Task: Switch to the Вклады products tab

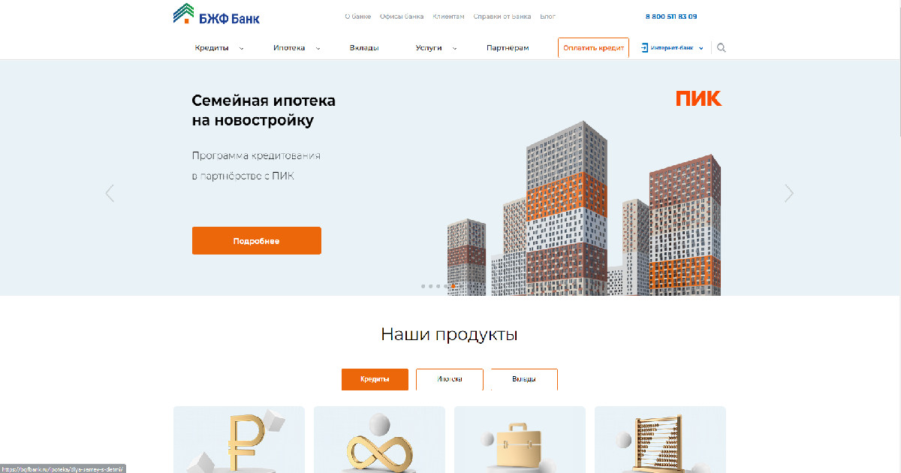Action: [x=524, y=379]
